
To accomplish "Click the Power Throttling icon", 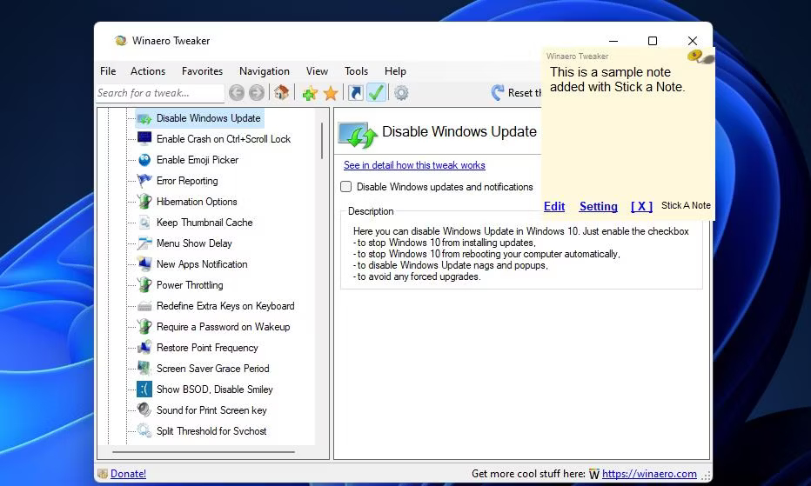I will click(x=144, y=285).
